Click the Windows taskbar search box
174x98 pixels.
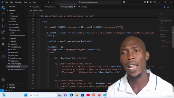(43, 95)
